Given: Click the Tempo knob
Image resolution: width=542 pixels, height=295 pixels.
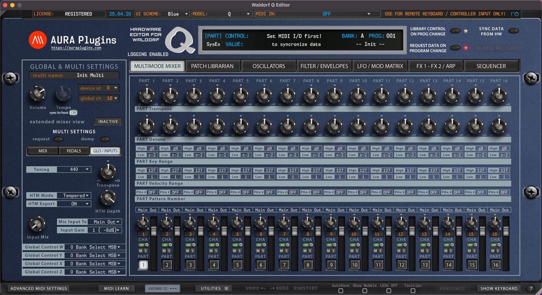Looking at the screenshot, I should click(x=63, y=94).
